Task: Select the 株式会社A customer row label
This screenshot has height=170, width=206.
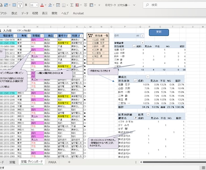Action: (x=124, y=136)
